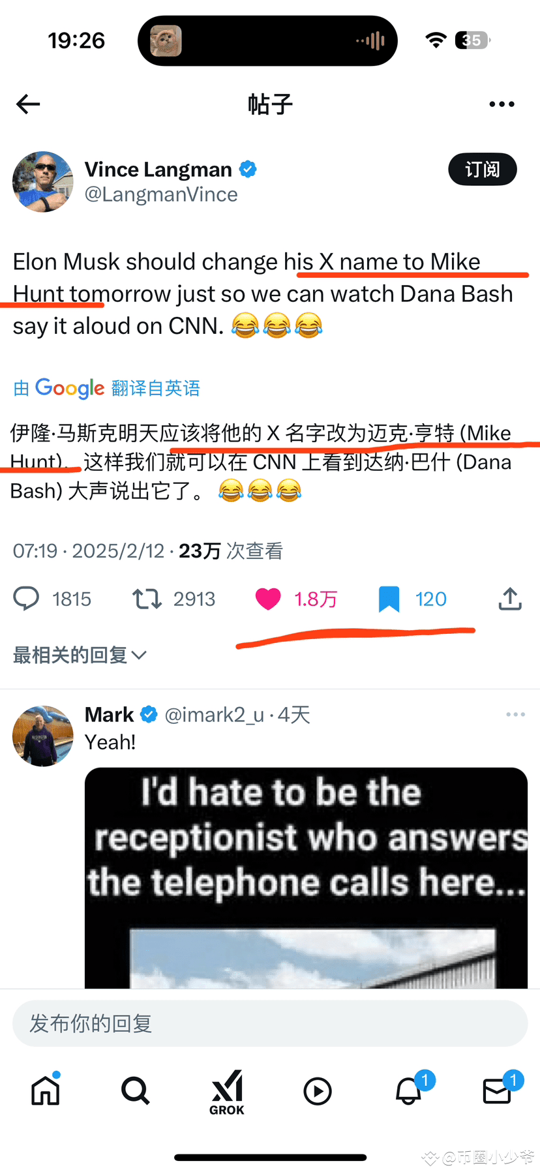This screenshot has width=540, height=1172.
Task: Tap the Google 翻译自英语 link
Action: [106, 388]
